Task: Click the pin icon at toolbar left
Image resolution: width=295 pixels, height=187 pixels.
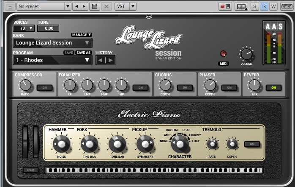Action: click(x=10, y=7)
